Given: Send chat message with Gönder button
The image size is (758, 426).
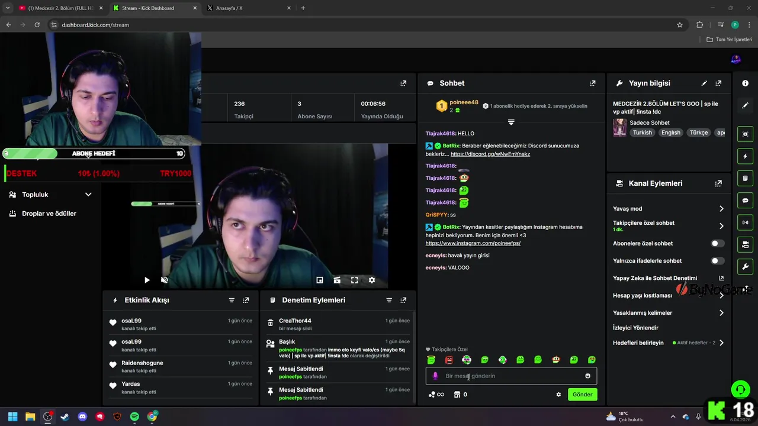Looking at the screenshot, I should pos(582,395).
